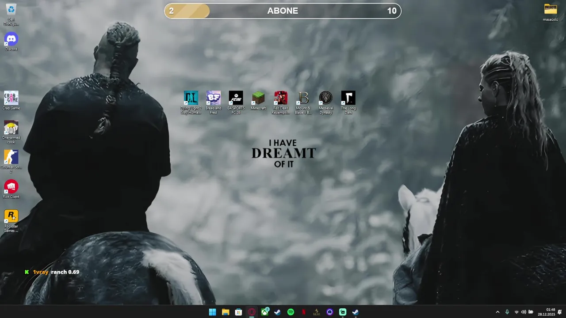Open the speaker volume tray icon
Image resolution: width=566 pixels, height=318 pixels.
pyautogui.click(x=524, y=312)
